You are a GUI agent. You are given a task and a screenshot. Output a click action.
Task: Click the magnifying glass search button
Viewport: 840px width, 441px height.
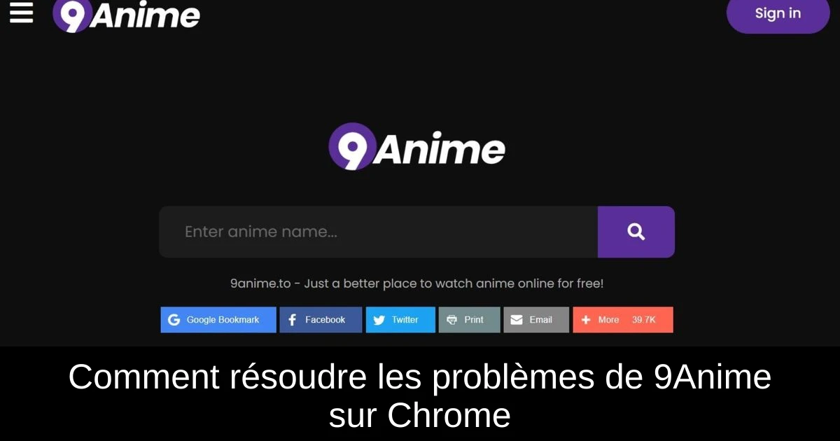click(x=636, y=232)
